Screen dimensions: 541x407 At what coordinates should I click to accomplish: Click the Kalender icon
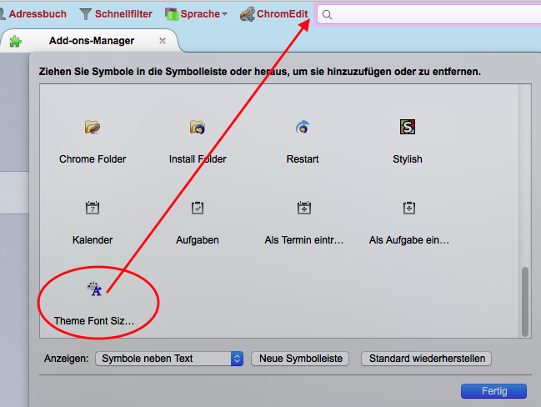93,208
